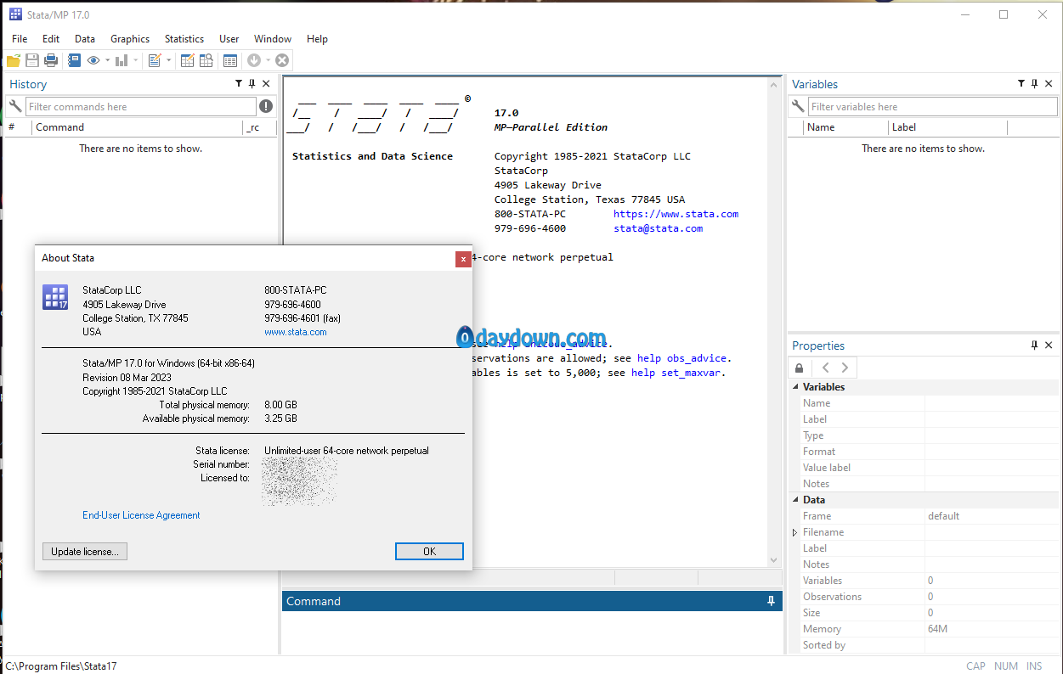Screen dimensions: 1063x674
Task: Close the History panel
Action: [266, 84]
